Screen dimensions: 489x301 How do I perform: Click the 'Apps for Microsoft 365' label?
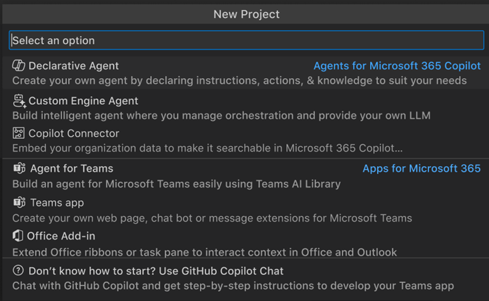click(421, 169)
